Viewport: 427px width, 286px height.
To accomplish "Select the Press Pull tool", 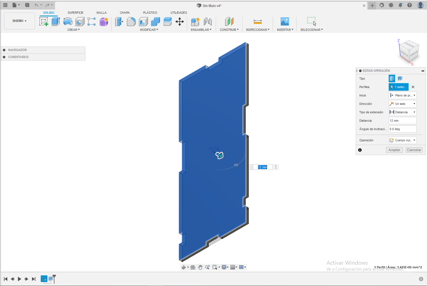I will 119,22.
